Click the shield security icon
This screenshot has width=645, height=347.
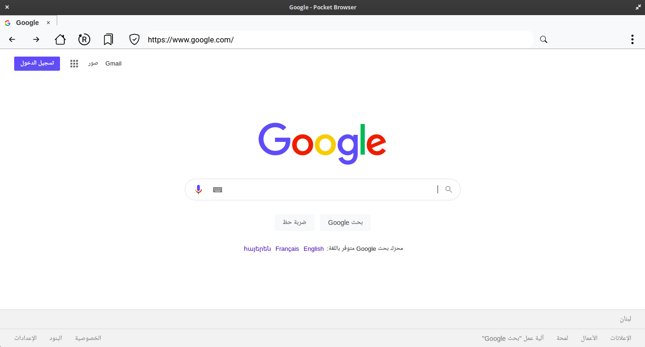point(134,40)
